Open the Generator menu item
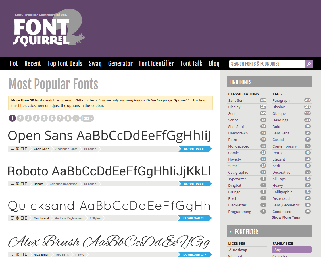The width and height of the screenshot is (321, 257). click(120, 64)
